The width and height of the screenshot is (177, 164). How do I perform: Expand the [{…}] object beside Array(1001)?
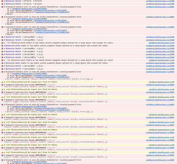[x=38, y=57]
